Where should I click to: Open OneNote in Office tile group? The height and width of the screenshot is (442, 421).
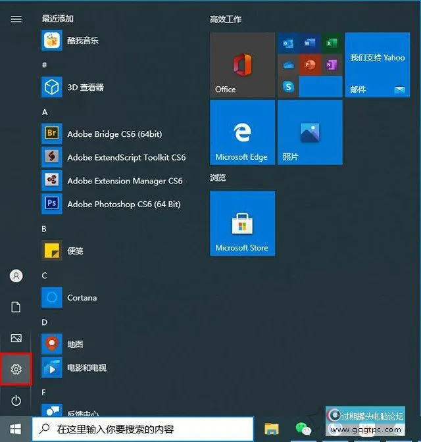pyautogui.click(x=332, y=65)
